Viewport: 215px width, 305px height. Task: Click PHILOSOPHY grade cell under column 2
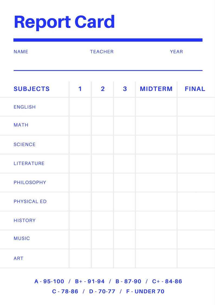pos(102,183)
